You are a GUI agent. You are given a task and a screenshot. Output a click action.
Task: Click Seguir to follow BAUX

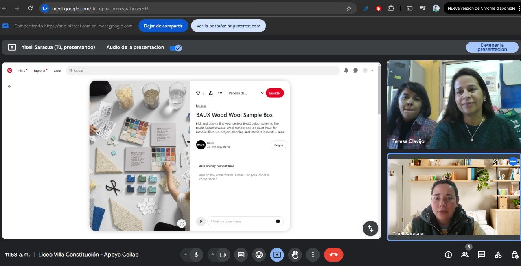click(279, 145)
